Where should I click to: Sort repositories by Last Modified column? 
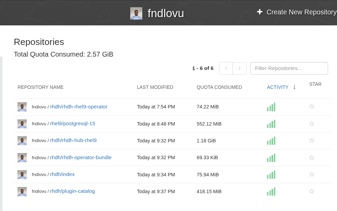(x=155, y=87)
